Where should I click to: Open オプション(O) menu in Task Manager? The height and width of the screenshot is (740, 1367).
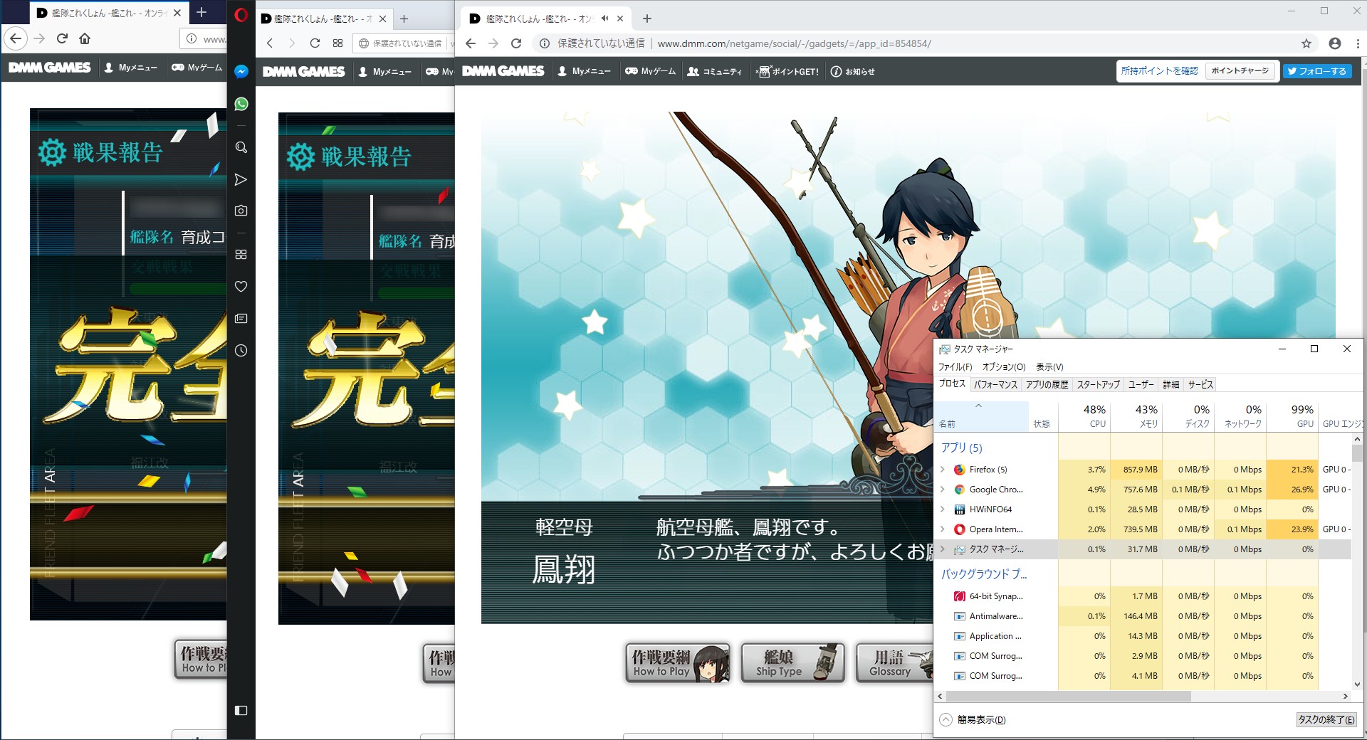[x=1004, y=367]
